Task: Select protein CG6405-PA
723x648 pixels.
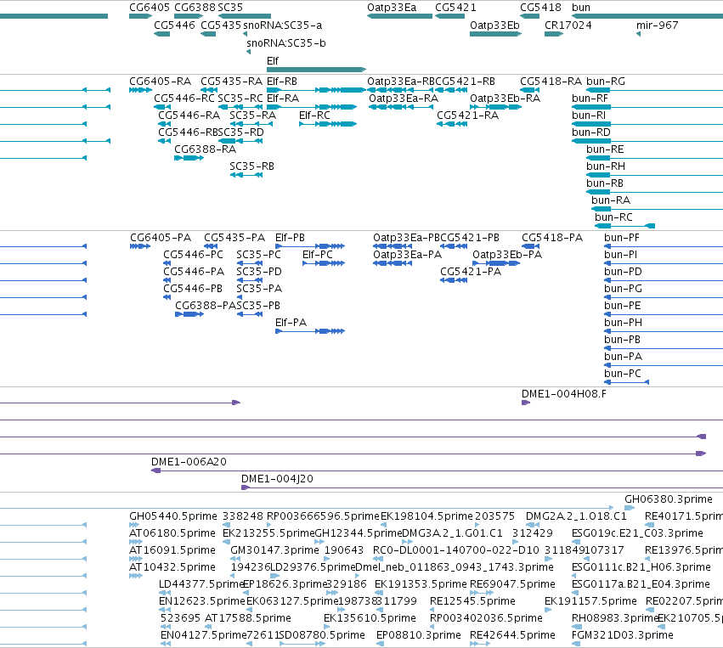Action: 140,246
